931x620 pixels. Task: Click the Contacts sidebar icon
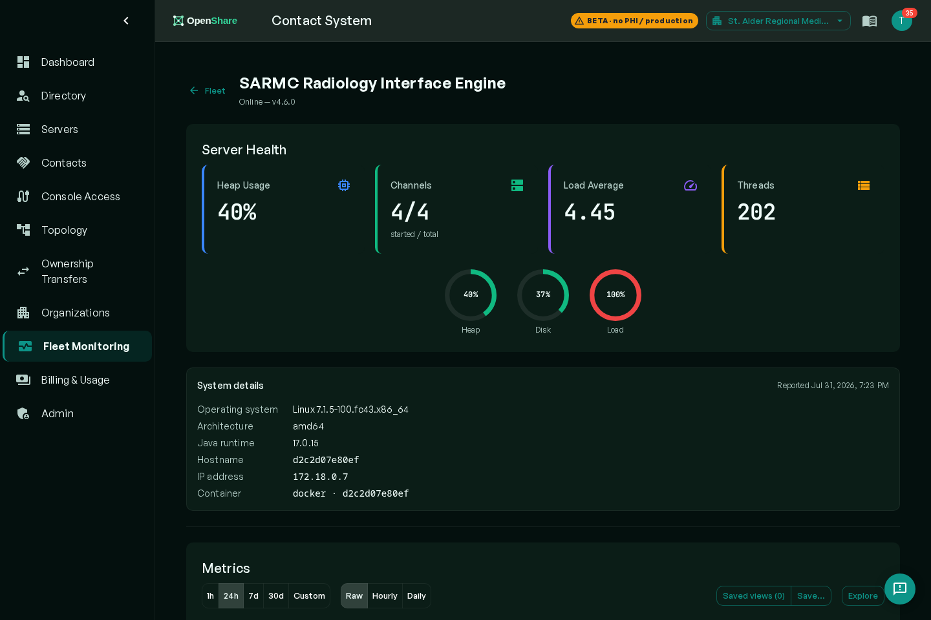tap(23, 163)
